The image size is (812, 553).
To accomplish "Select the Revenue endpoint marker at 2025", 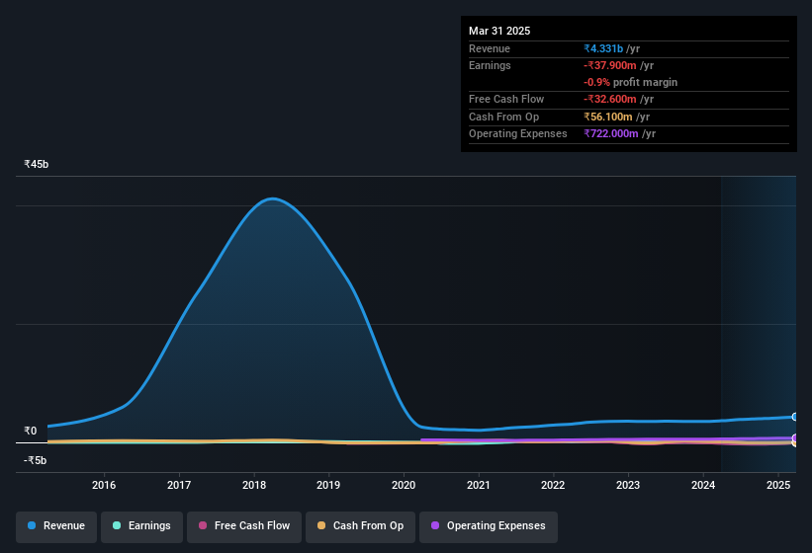I will [x=795, y=417].
